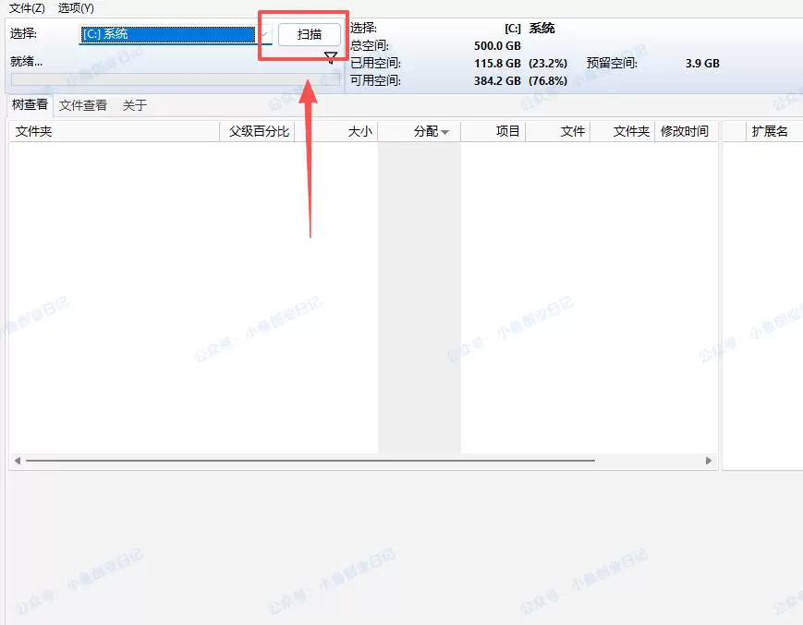This screenshot has width=803, height=625.
Task: Switch to the 文件查看 tab
Action: point(82,105)
